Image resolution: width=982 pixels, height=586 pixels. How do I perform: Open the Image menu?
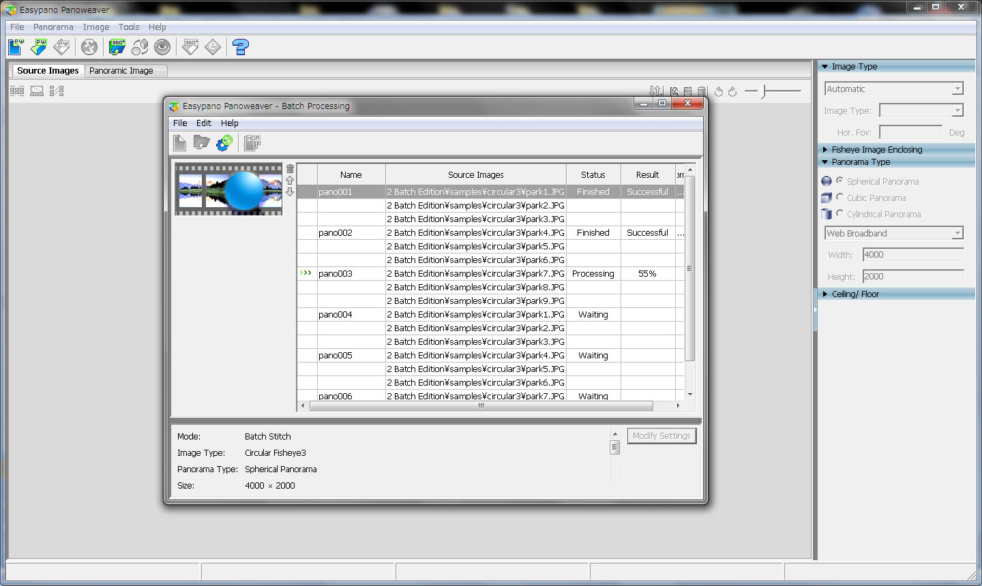(96, 27)
